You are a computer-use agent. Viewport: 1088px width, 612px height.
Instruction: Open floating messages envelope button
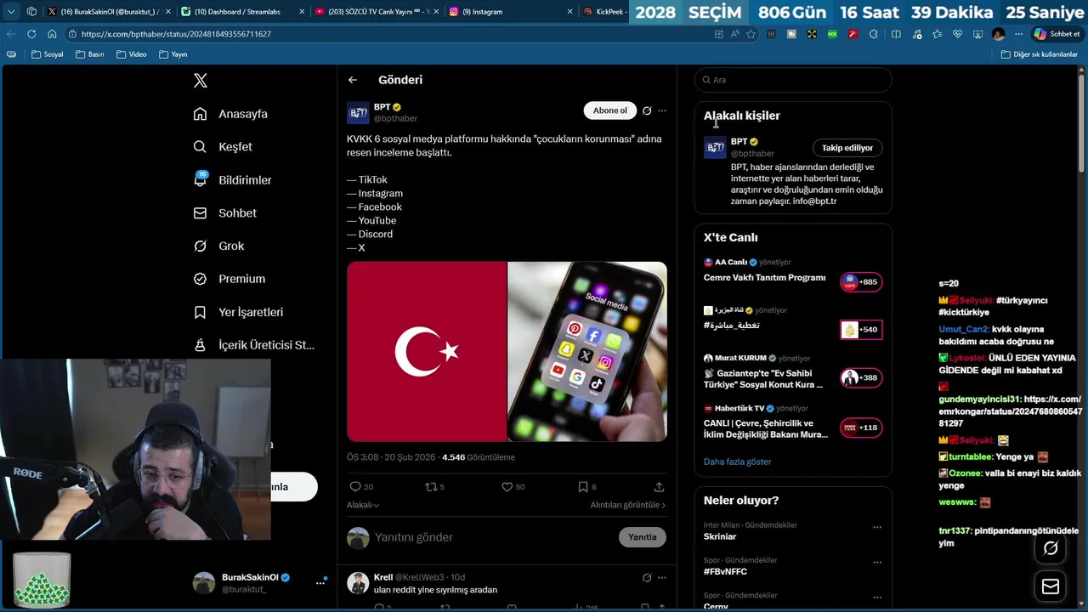tap(1051, 586)
